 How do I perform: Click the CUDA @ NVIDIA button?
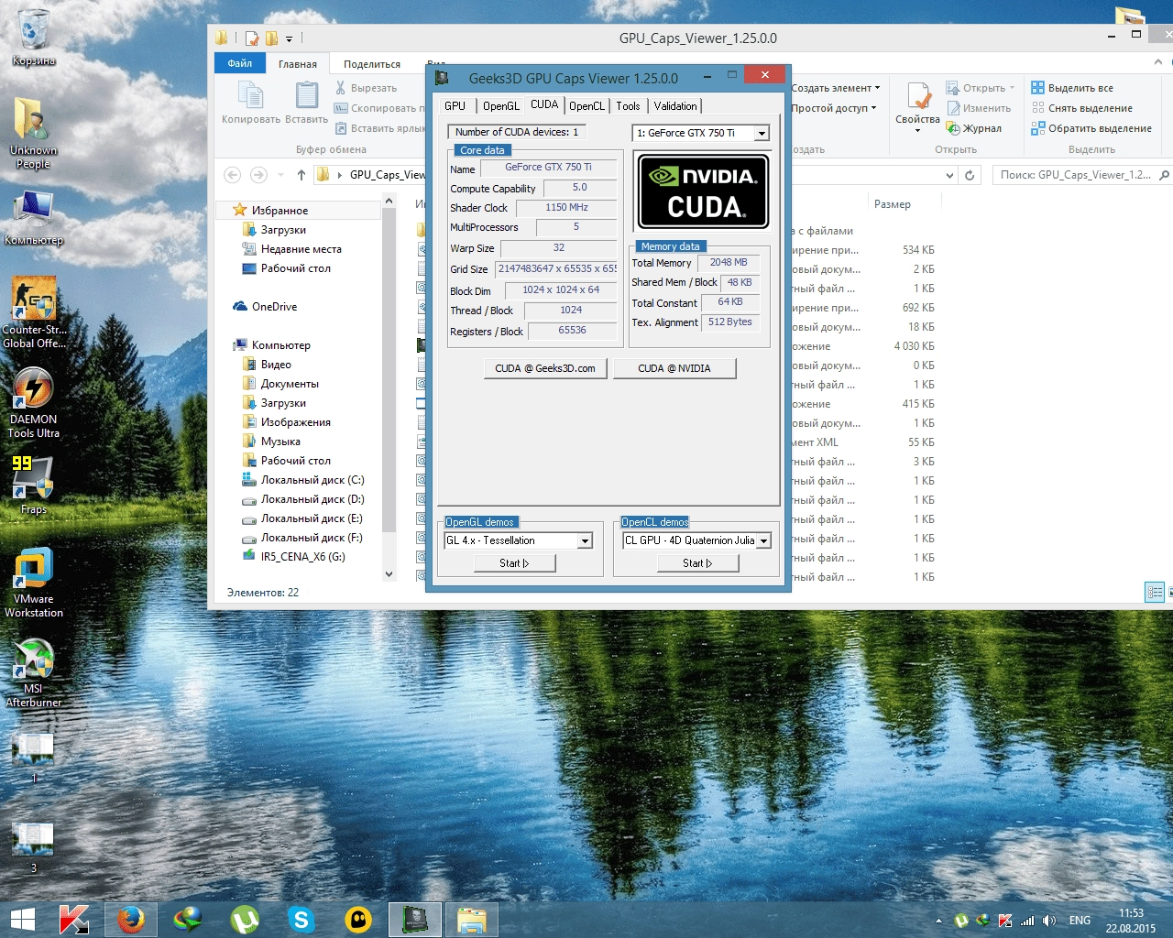click(674, 368)
